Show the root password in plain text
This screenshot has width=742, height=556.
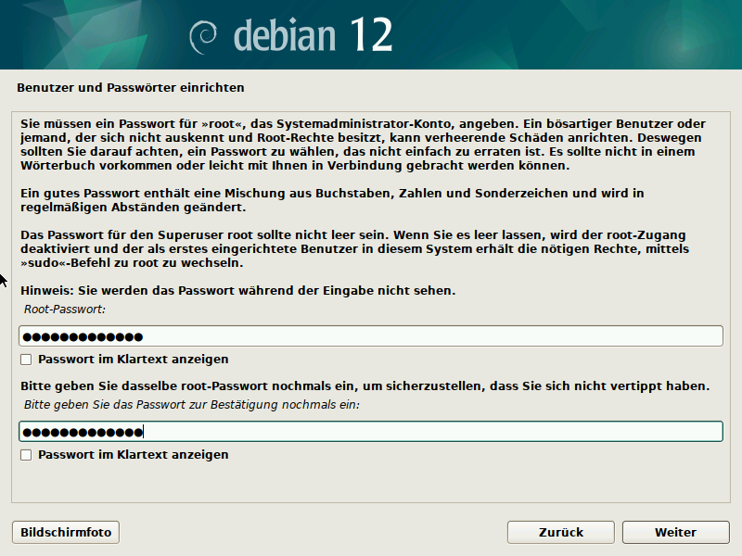coord(26,360)
